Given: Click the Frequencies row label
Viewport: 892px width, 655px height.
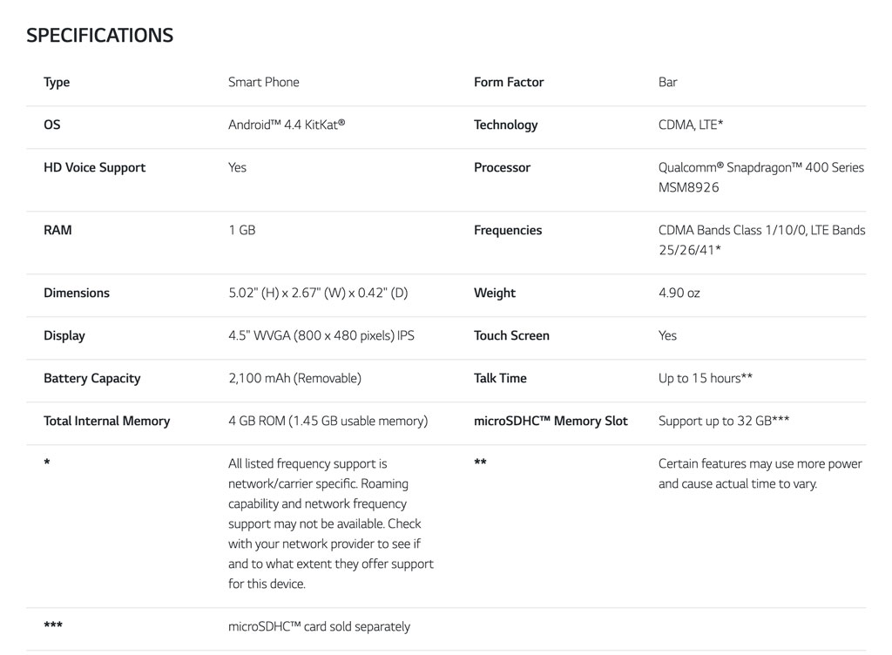Looking at the screenshot, I should coord(508,231).
